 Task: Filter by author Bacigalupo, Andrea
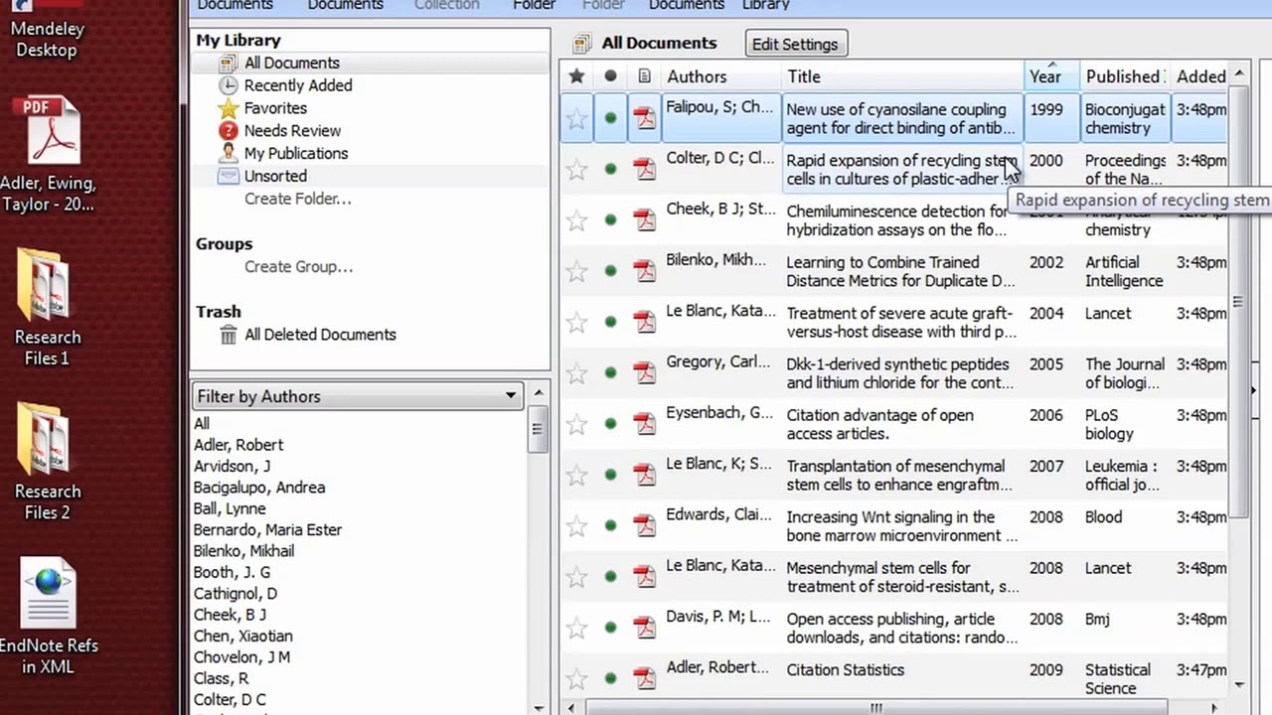pyautogui.click(x=259, y=488)
